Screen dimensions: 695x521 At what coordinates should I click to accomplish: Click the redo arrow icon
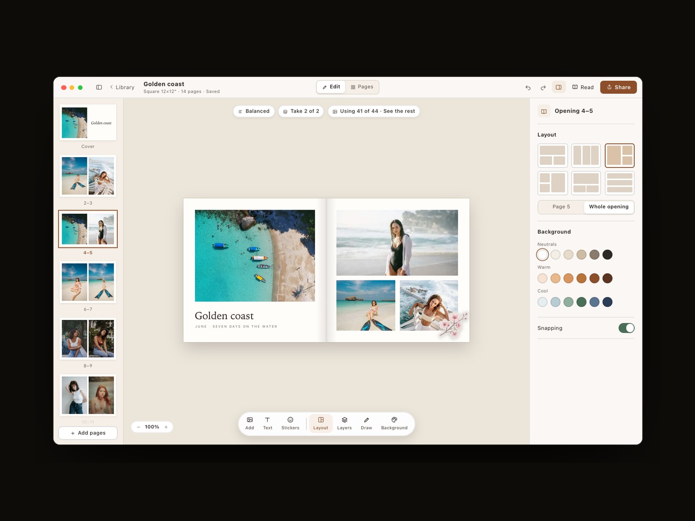pyautogui.click(x=543, y=88)
